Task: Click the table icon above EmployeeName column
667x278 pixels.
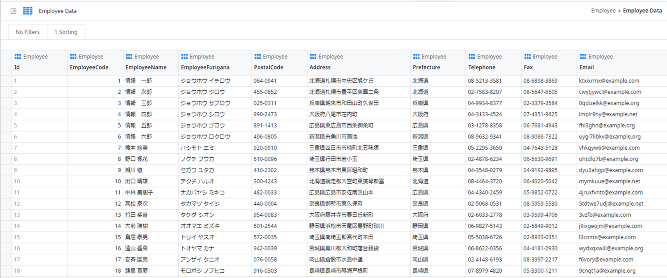Action: pyautogui.click(x=129, y=57)
